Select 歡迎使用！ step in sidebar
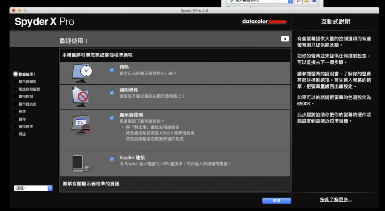 tap(27, 74)
